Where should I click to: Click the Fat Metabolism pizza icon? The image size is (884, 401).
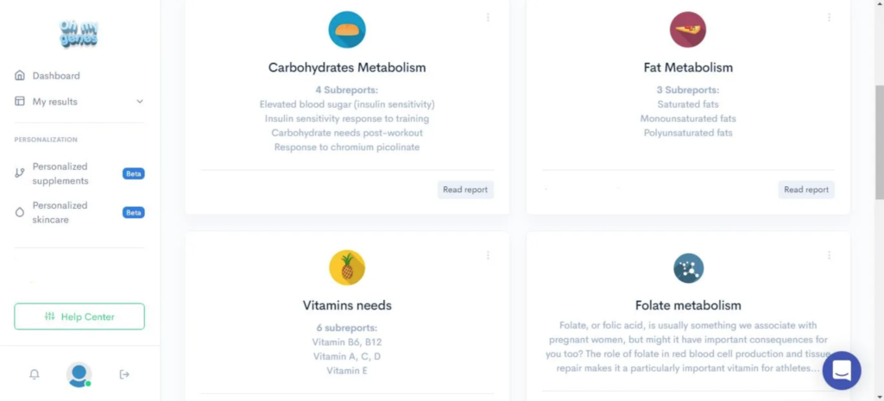[688, 30]
